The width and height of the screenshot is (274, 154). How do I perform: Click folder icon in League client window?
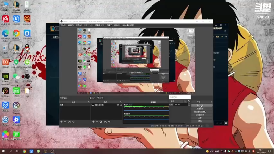click(217, 37)
